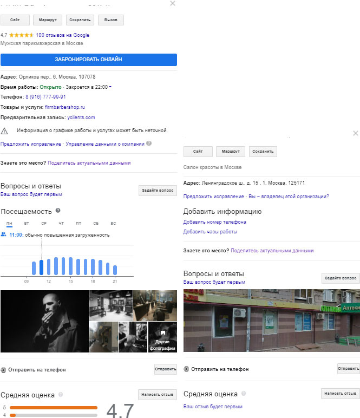Switch to the СБ day tab

(96, 223)
